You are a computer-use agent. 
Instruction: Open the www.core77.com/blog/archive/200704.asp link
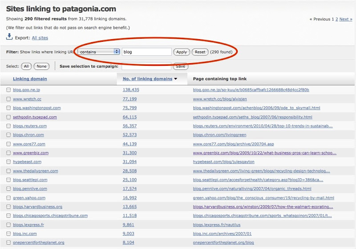233,144
